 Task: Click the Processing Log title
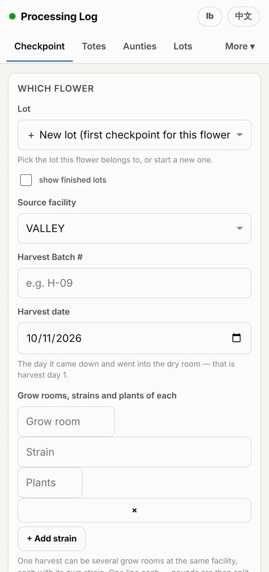point(59,17)
